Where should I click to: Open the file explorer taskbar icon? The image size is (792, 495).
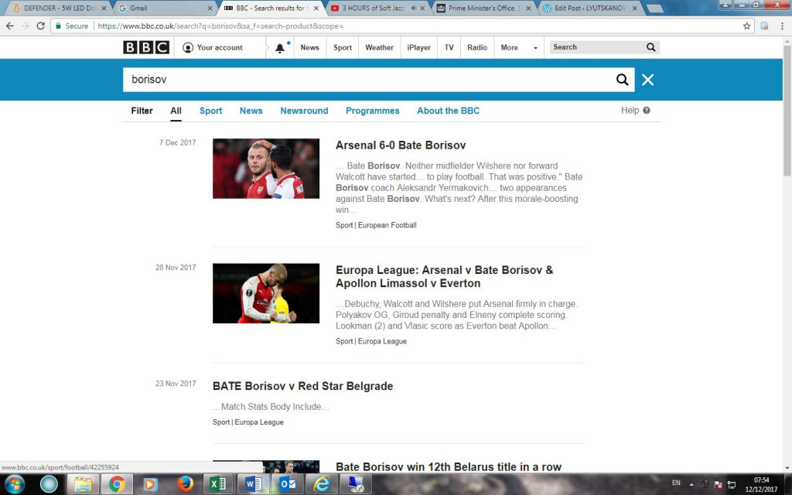coord(82,484)
